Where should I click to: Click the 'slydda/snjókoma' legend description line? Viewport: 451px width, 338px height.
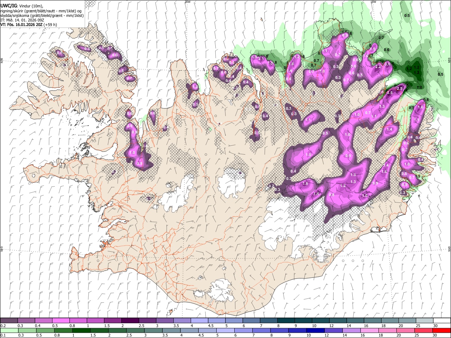point(42,15)
